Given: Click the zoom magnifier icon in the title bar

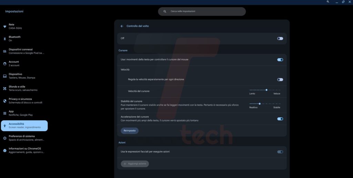Looking at the screenshot, I should click(328, 2).
